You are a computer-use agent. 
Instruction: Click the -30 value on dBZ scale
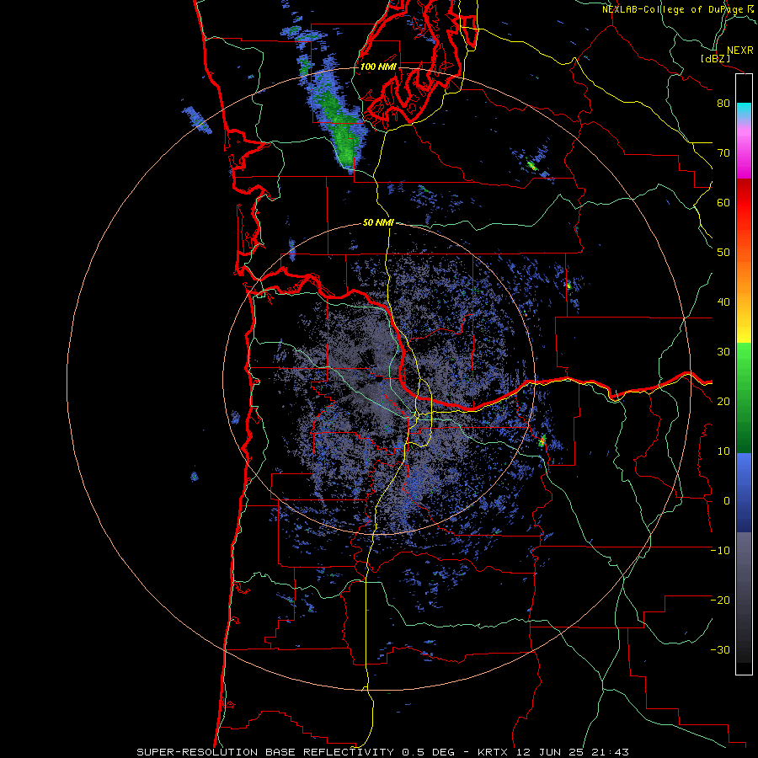[720, 649]
